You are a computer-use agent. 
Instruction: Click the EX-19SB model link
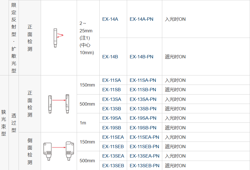112,128
